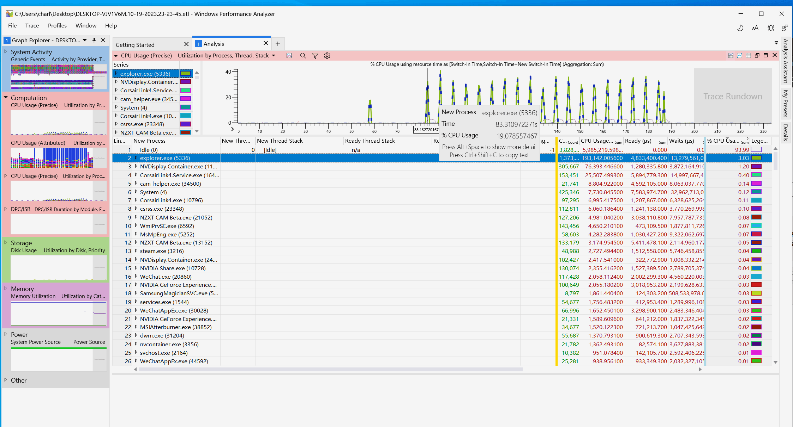Image resolution: width=793 pixels, height=427 pixels.
Task: Click the table horizontal scrollbar
Action: [x=330, y=370]
